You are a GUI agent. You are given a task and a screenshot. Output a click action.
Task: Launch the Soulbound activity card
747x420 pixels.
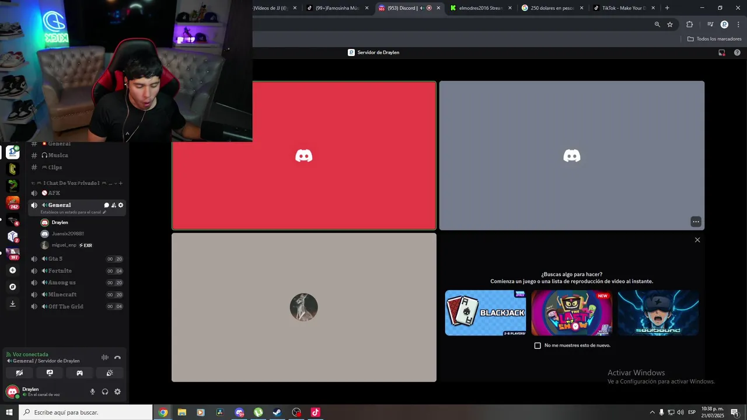[658, 313]
